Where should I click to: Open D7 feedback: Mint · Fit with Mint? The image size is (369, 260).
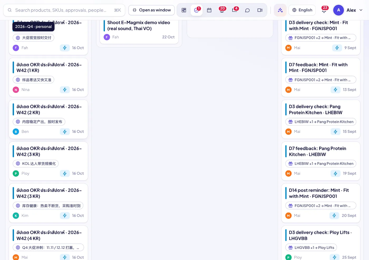pos(318,68)
